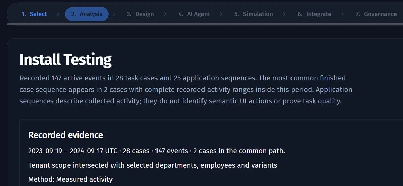Jump to step 5 Simulation
This screenshot has width=403, height=186.
(x=254, y=14)
